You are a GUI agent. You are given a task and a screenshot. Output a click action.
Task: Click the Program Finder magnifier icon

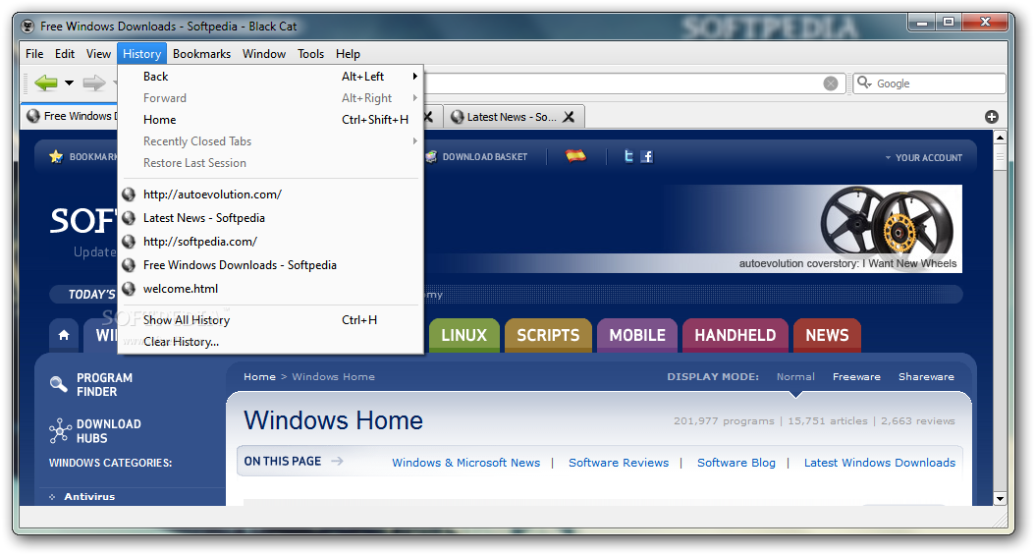(x=58, y=384)
